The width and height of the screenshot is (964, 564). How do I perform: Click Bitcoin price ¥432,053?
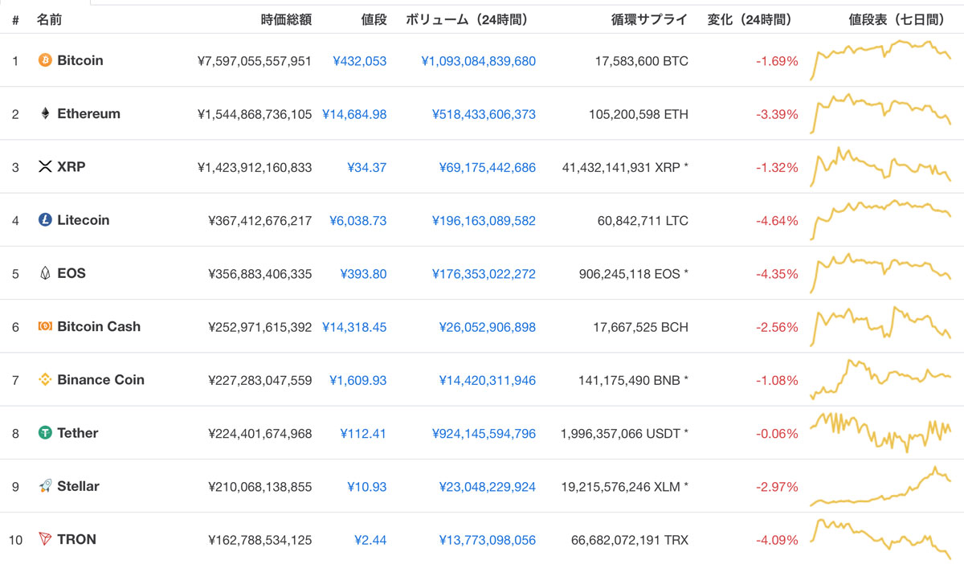[359, 61]
